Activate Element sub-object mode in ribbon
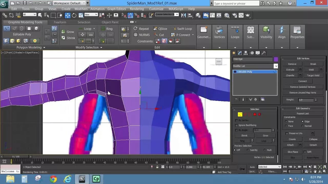 click(x=37, y=28)
